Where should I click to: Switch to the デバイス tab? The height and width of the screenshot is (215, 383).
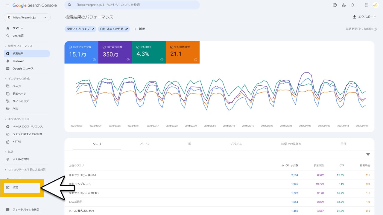click(236, 144)
